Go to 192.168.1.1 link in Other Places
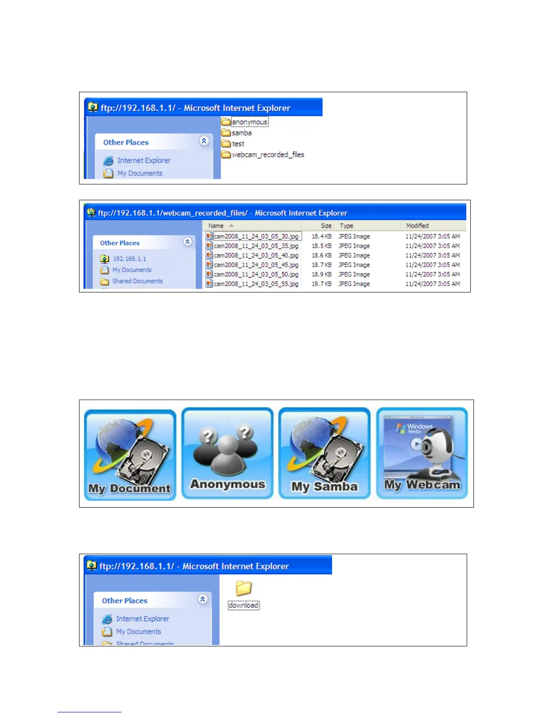Viewport: 553px width, 716px height. [x=130, y=259]
